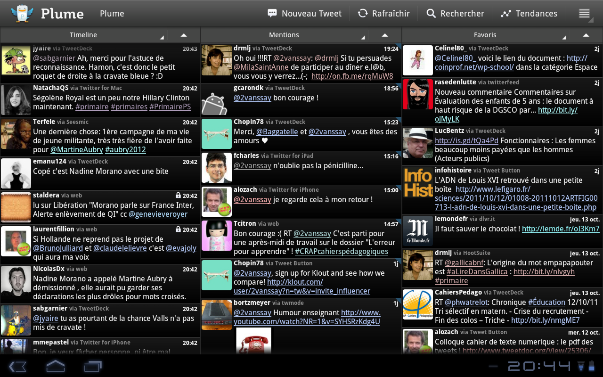Screen dimensions: 603x377
Task: Open LucBentz's hat avatar
Action: coord(418,143)
